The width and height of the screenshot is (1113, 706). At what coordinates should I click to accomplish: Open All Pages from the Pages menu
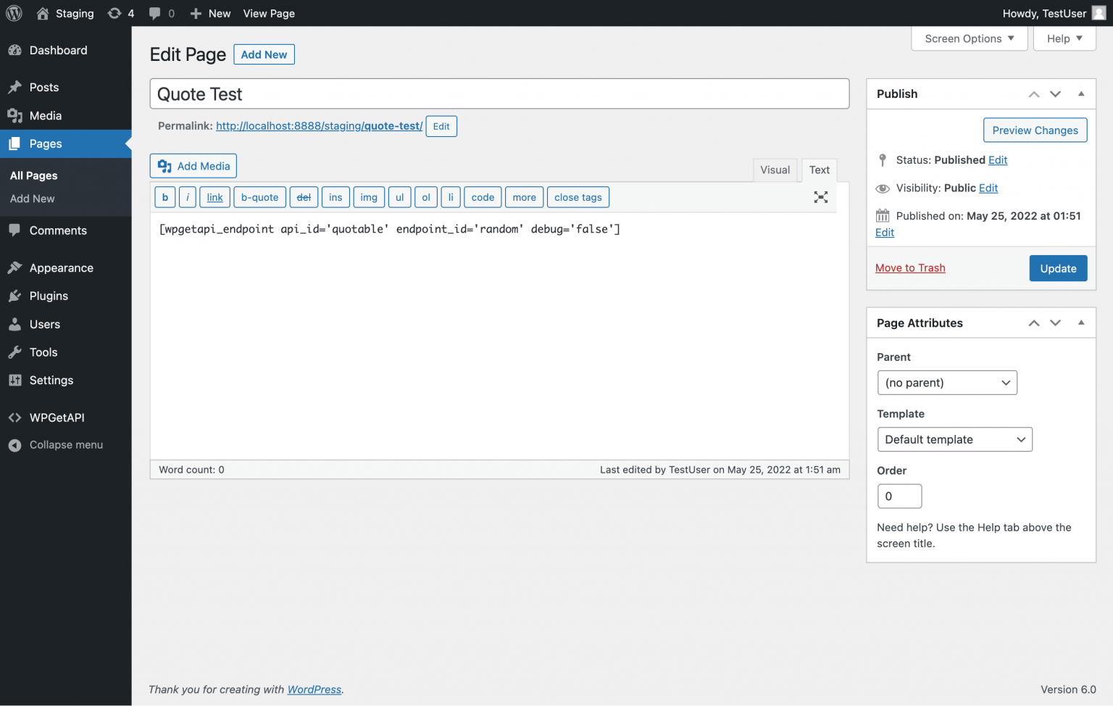[33, 175]
